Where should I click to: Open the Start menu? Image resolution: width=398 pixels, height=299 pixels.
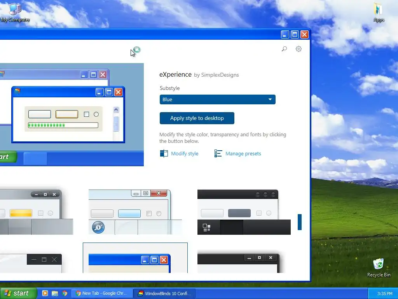pos(18,293)
